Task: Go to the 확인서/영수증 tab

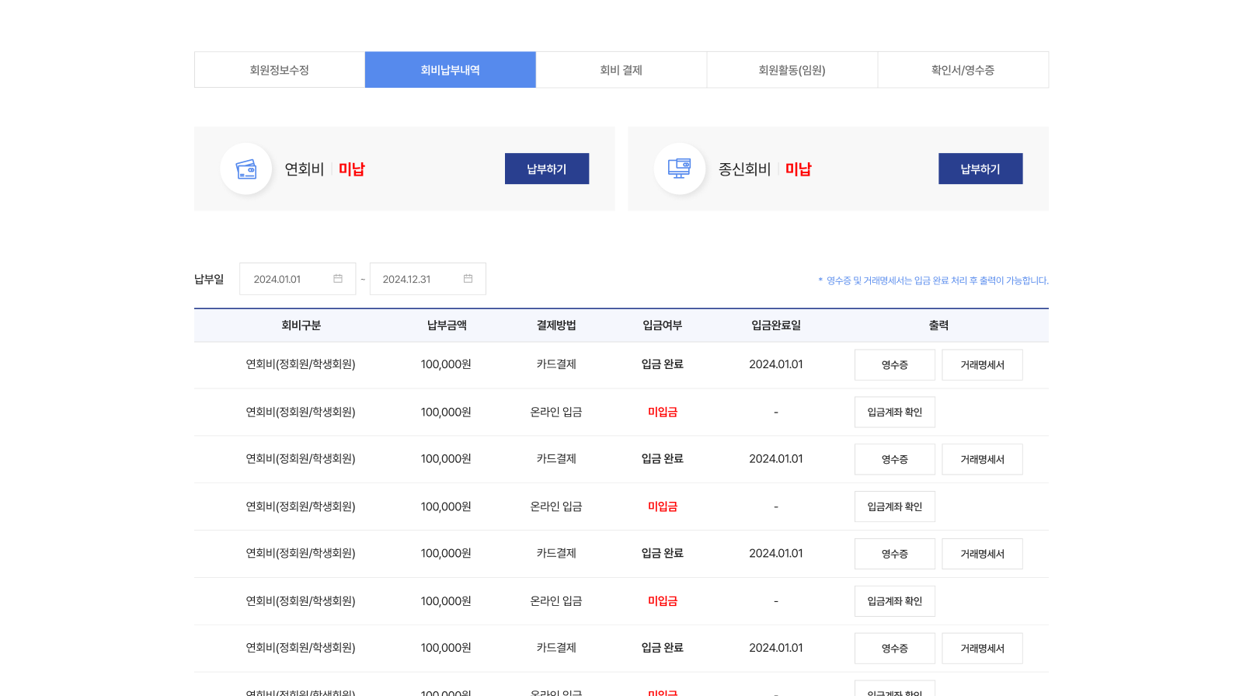Action: [x=963, y=70]
